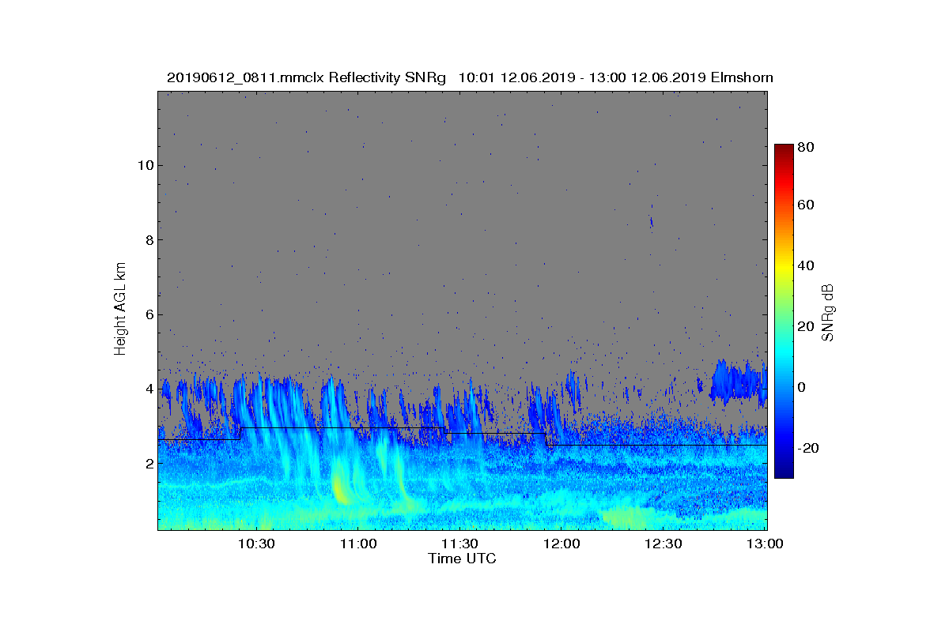Click the colorbar value 20
The width and height of the screenshot is (949, 632).
click(x=806, y=326)
